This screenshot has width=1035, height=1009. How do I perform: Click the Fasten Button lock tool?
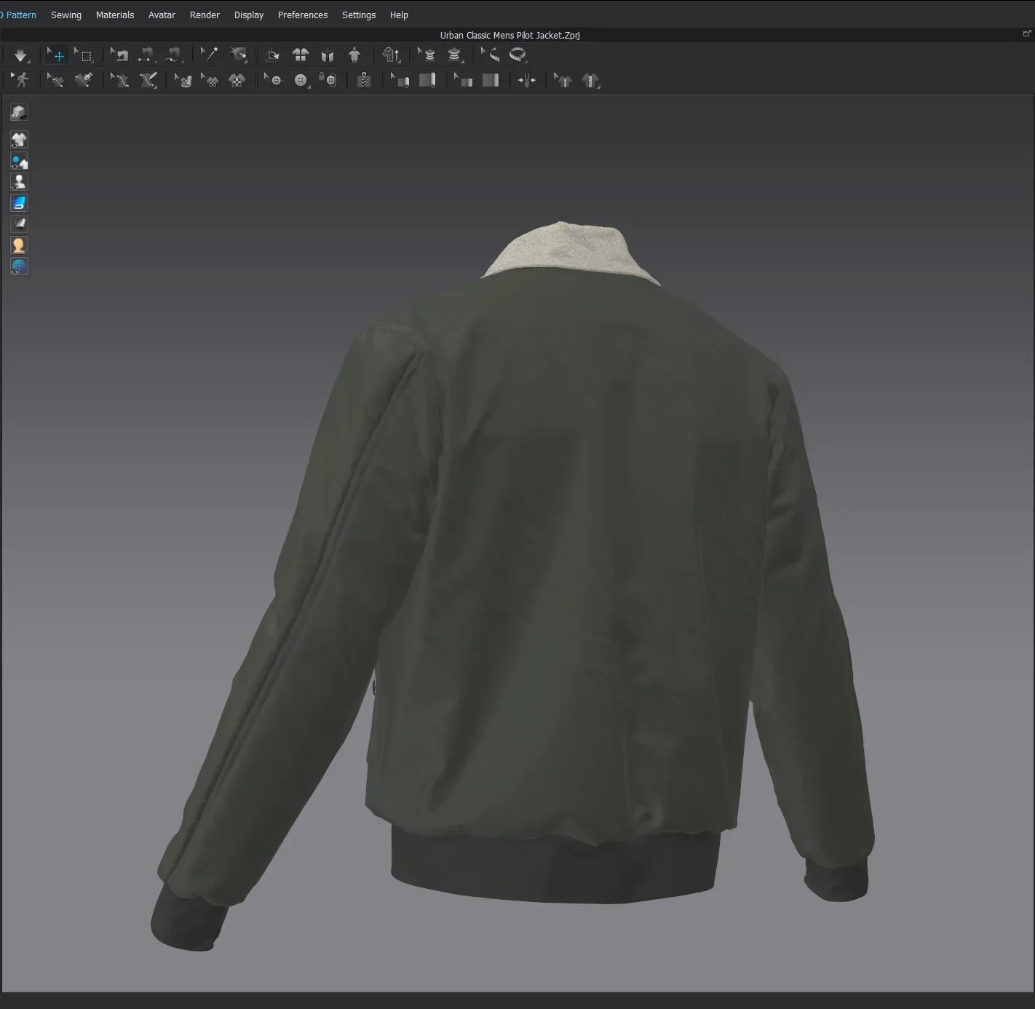[328, 80]
